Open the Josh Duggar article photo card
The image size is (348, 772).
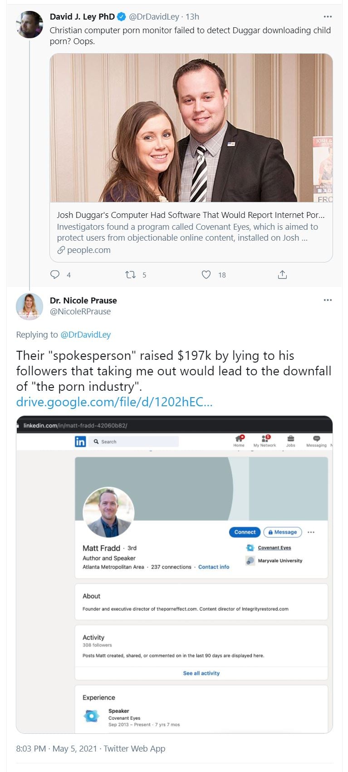click(x=191, y=128)
